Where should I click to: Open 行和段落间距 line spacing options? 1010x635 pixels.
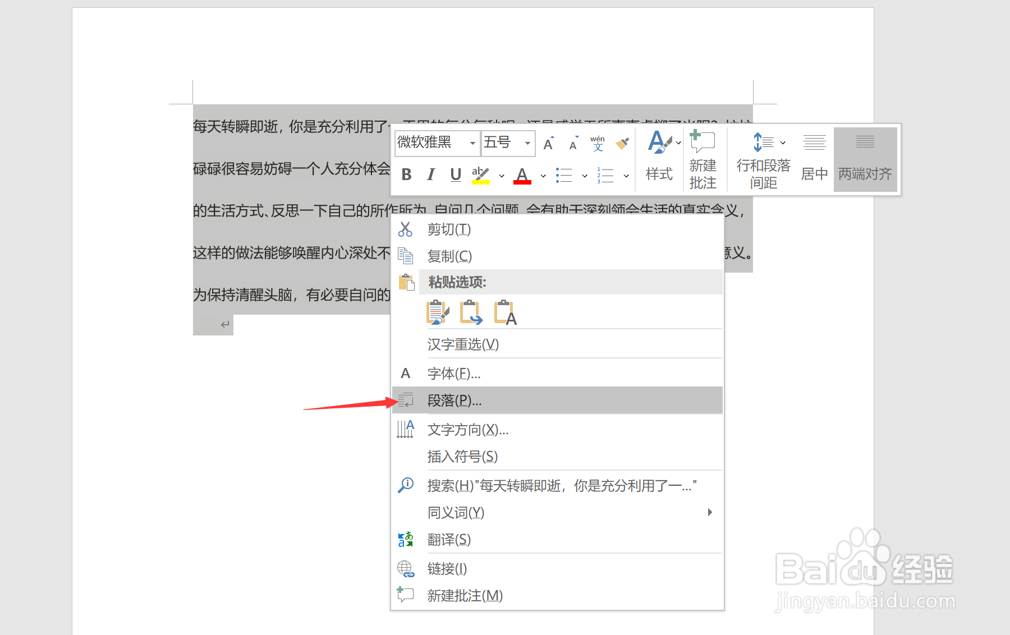coord(763,160)
